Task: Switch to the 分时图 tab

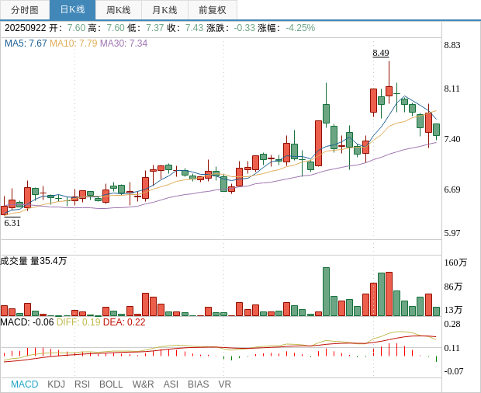Action: (x=25, y=10)
